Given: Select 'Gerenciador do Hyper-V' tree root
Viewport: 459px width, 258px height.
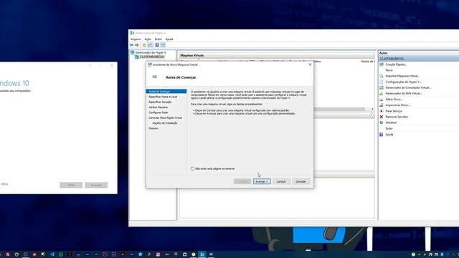Looking at the screenshot, I should tap(151, 52).
